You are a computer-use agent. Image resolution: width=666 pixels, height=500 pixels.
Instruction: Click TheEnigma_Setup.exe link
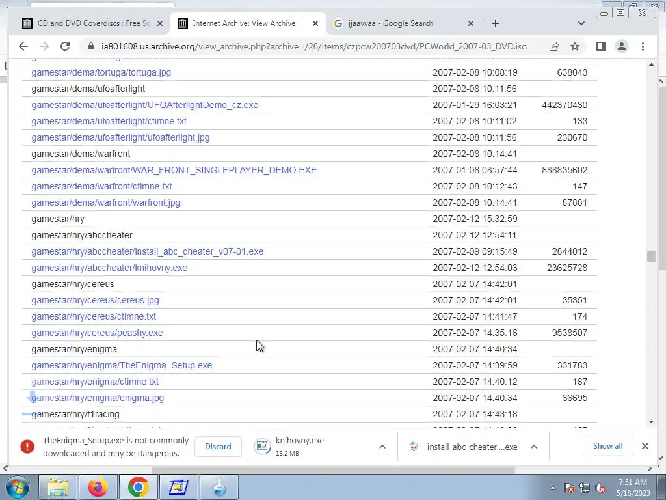coord(122,365)
